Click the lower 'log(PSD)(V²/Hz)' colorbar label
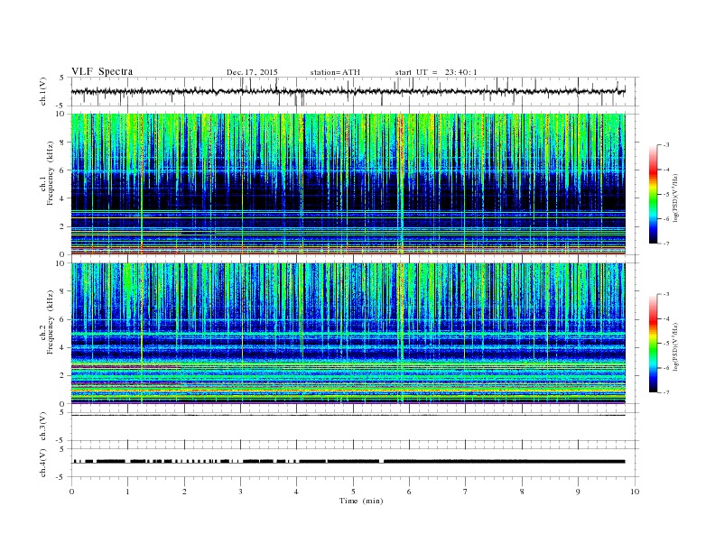 point(675,345)
